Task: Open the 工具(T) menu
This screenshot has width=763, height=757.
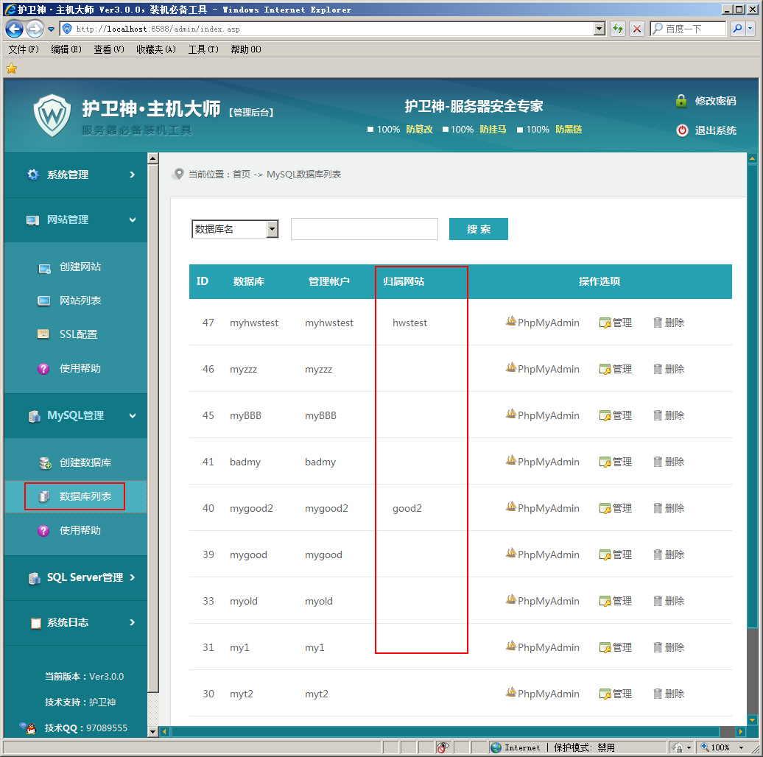Action: coord(203,49)
